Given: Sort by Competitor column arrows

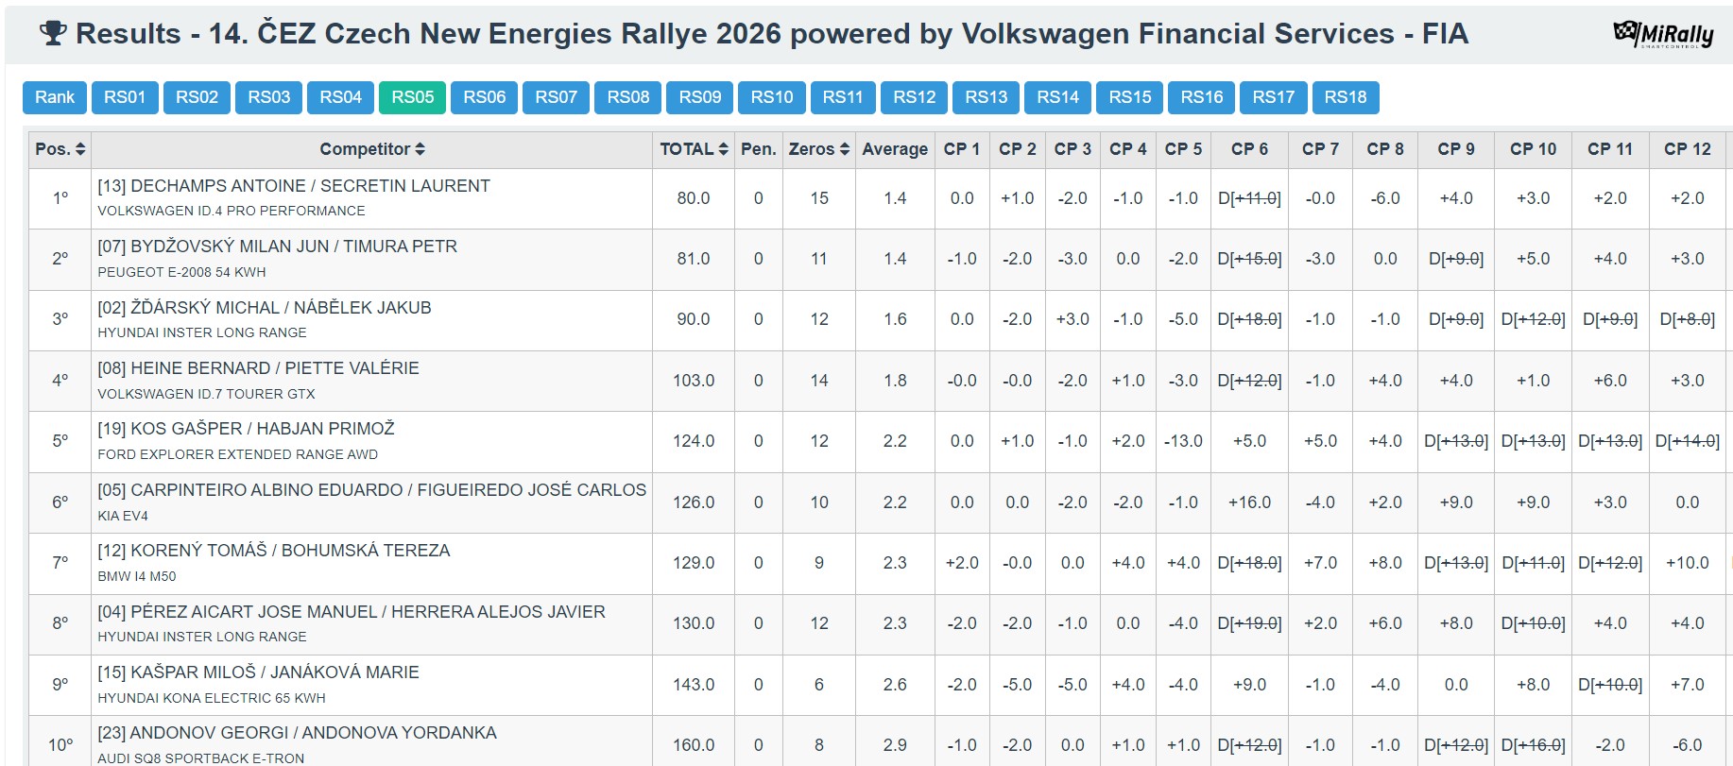Looking at the screenshot, I should [x=420, y=149].
